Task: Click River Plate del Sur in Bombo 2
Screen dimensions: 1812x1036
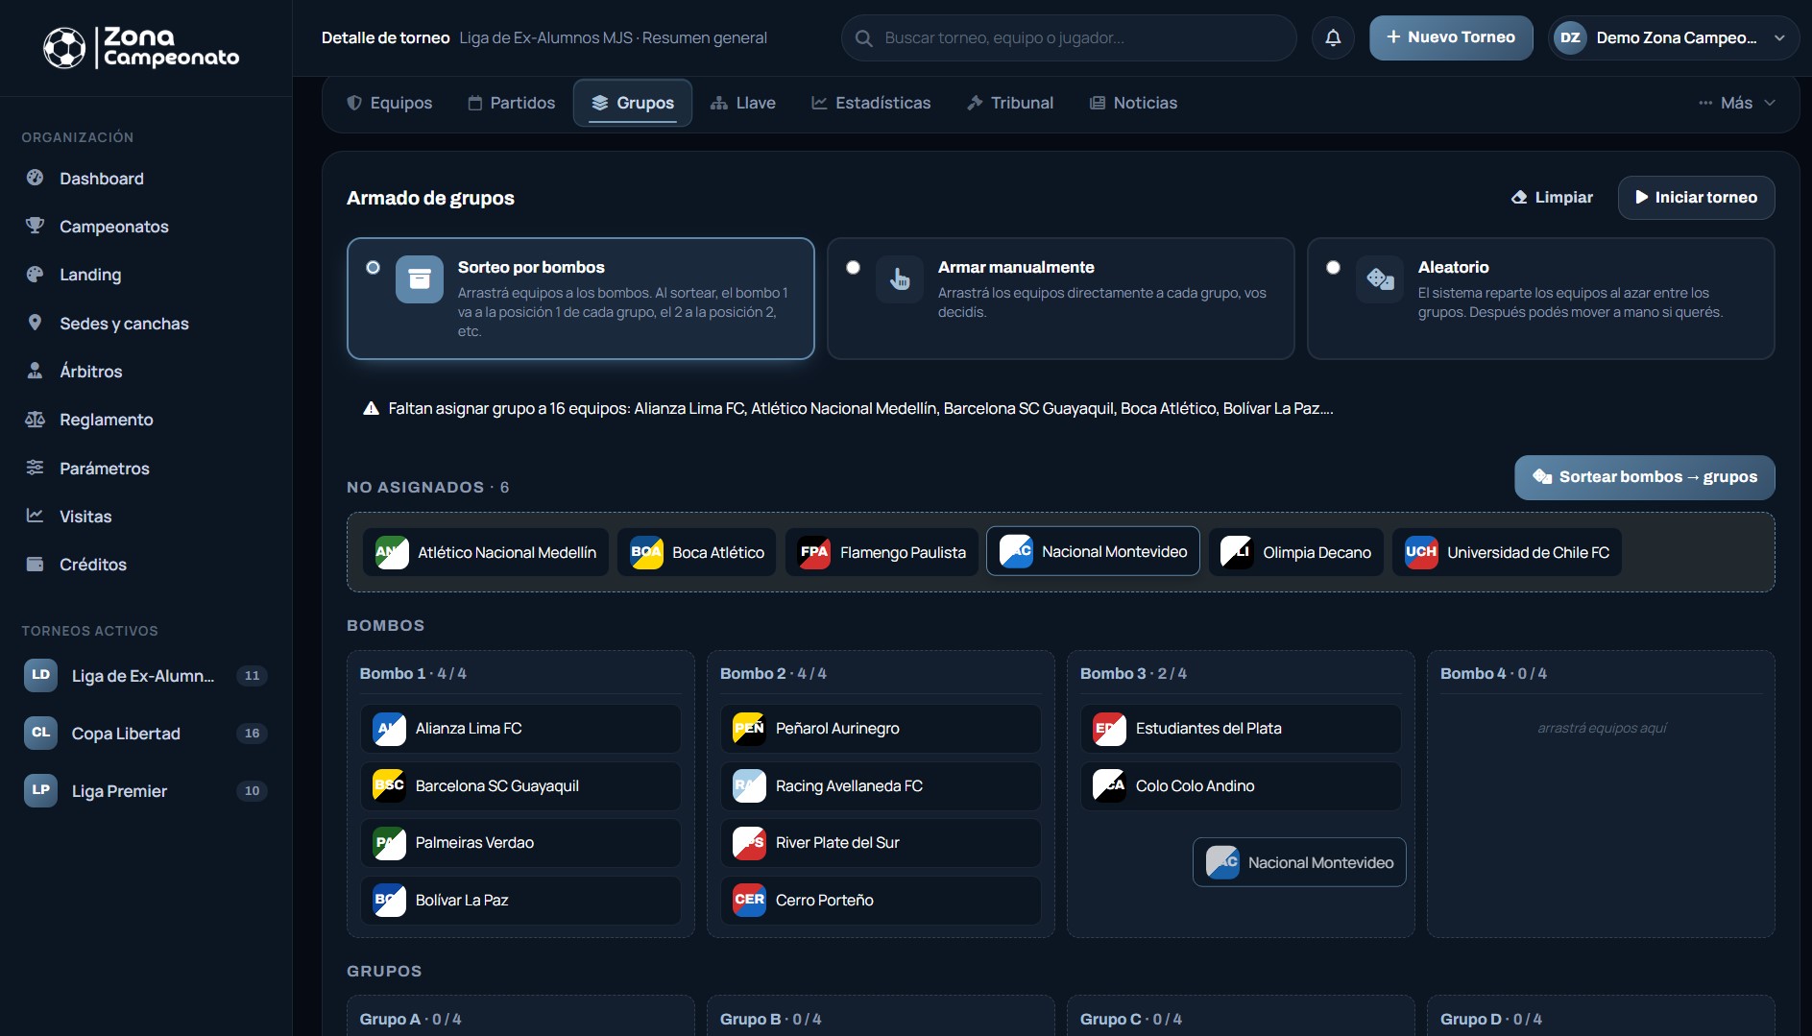Action: tap(881, 842)
